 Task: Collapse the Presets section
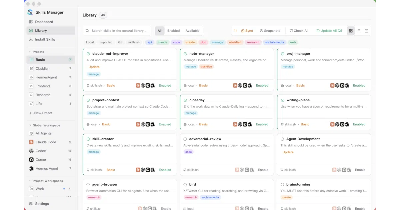click(37, 52)
